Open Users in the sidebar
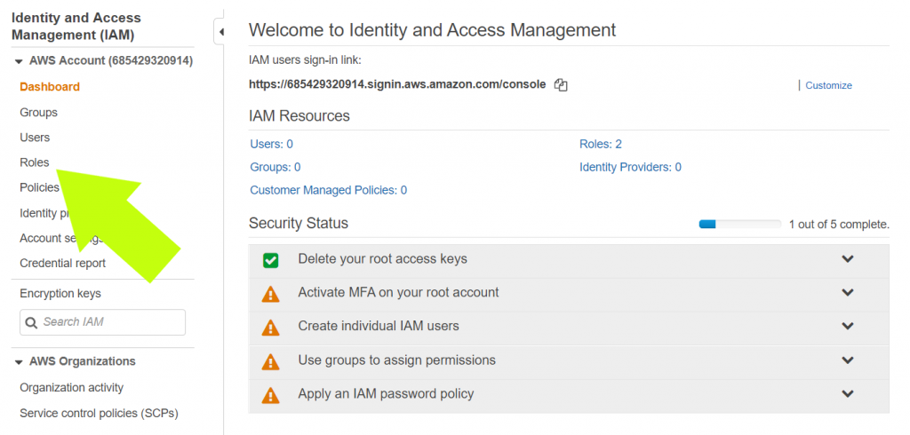This screenshot has height=435, width=910. 35,138
